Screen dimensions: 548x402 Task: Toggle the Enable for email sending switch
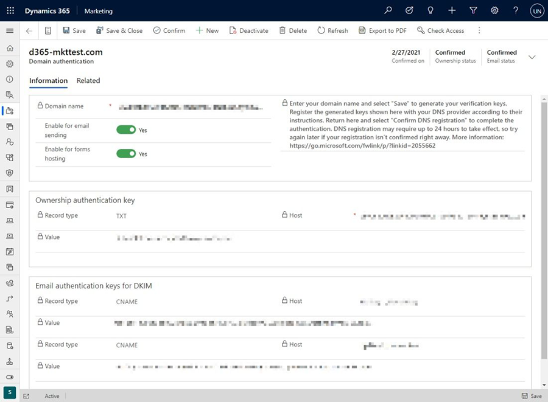coord(126,130)
